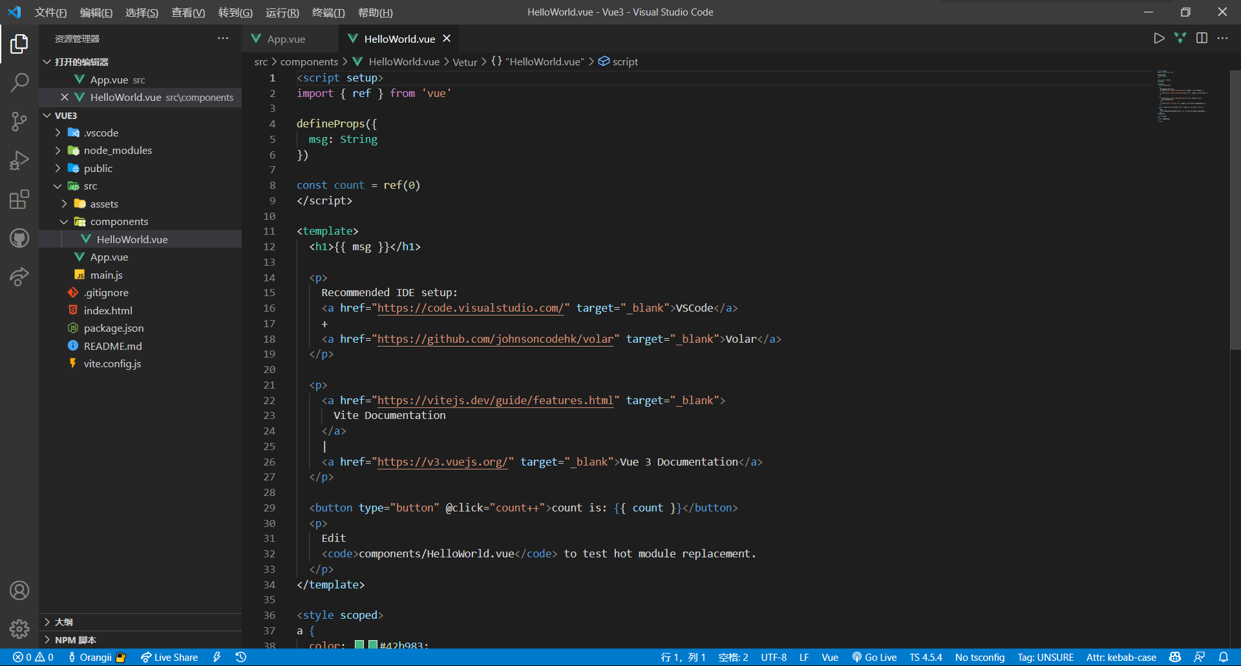Split the editor to the right
Image resolution: width=1241 pixels, height=666 pixels.
pyautogui.click(x=1202, y=39)
